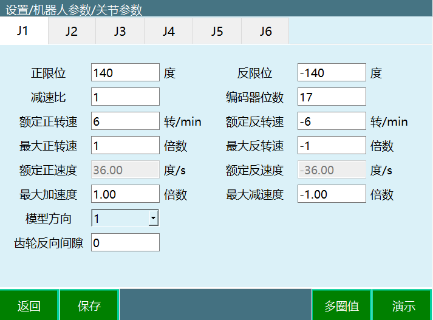Click the 额定反转速 input showing -6
433x320 pixels.
point(332,121)
